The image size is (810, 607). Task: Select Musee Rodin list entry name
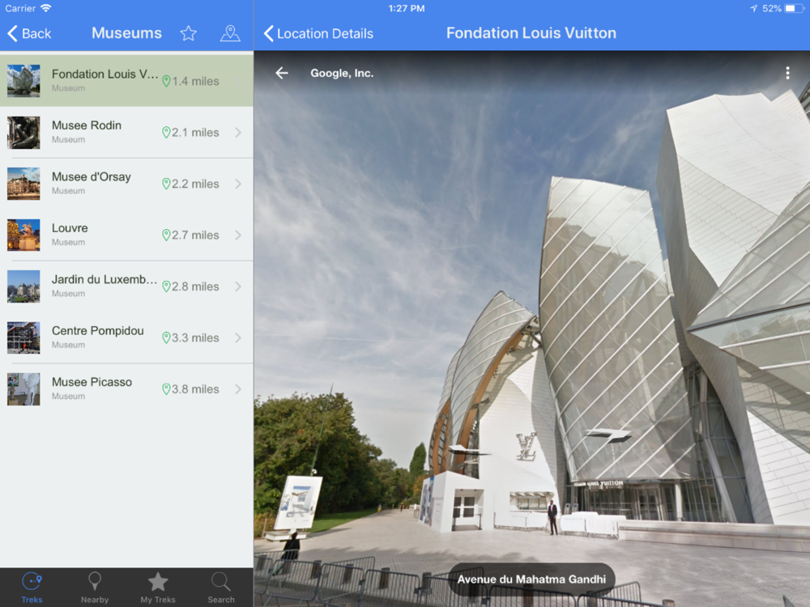pos(87,125)
